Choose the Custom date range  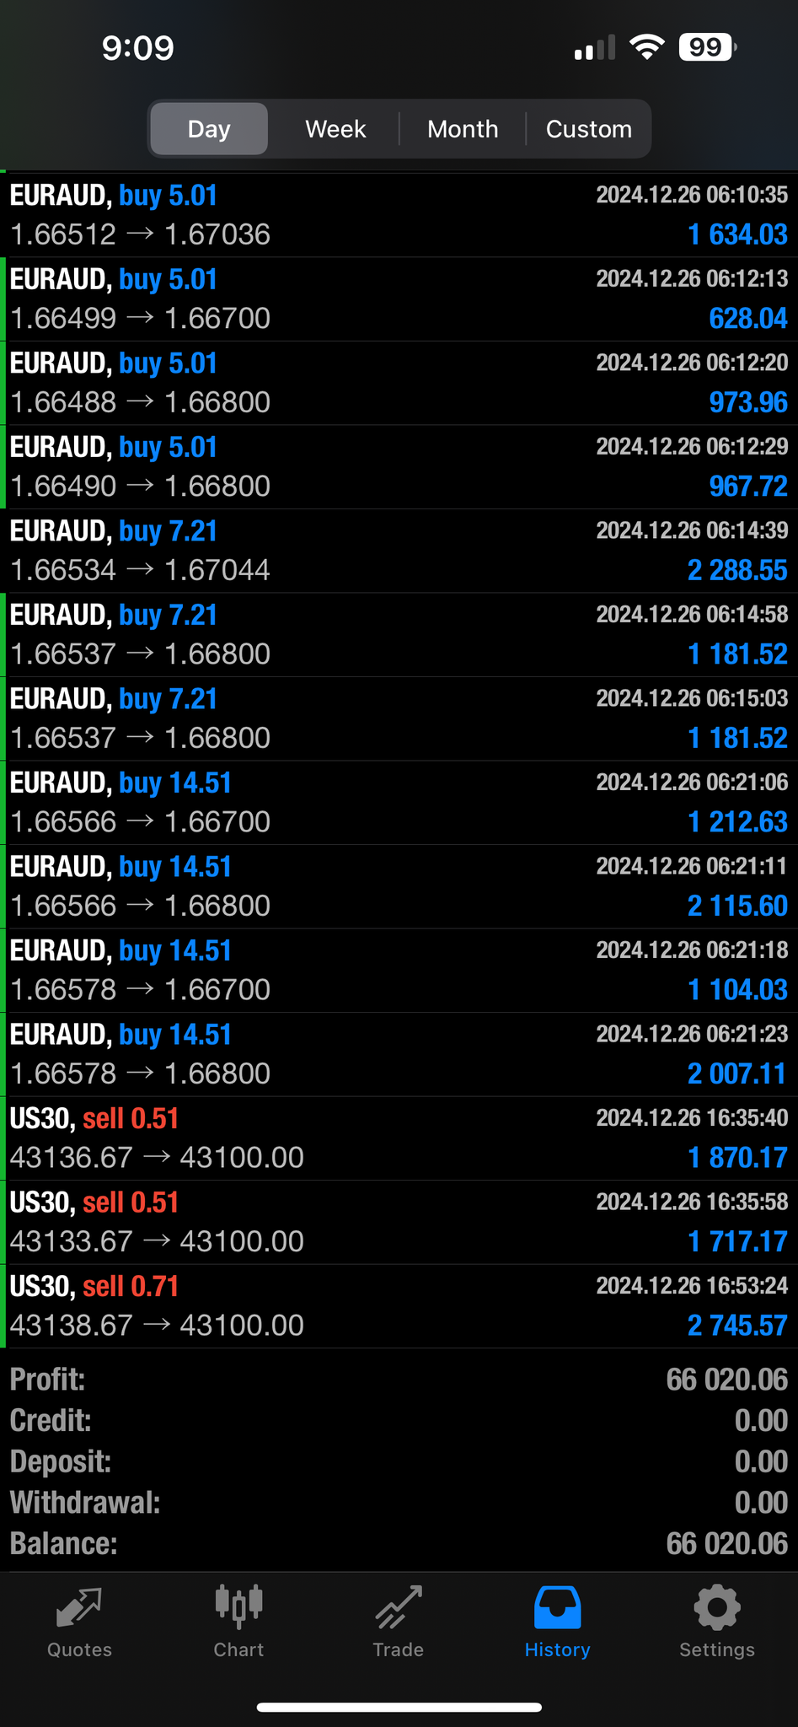pos(588,129)
